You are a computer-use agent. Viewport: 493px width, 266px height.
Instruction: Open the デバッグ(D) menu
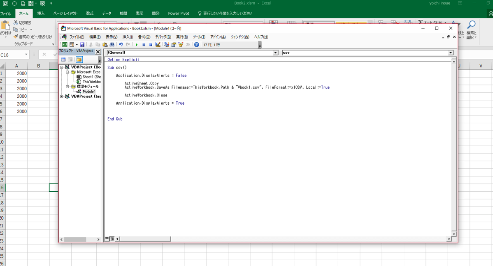pyautogui.click(x=163, y=37)
